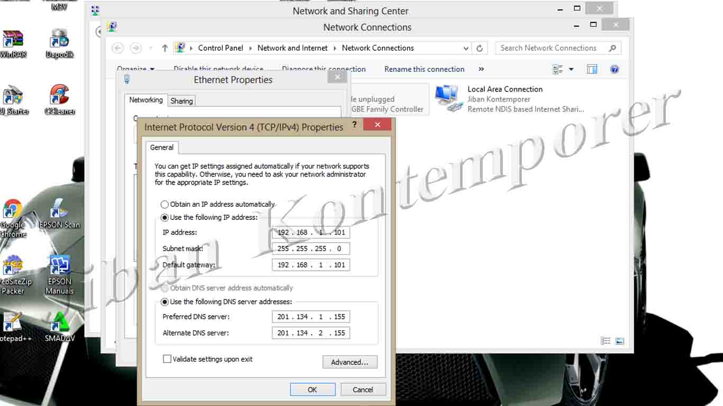This screenshot has height=406, width=723.
Task: Close the Ethernet Properties dialog
Action: click(337, 77)
